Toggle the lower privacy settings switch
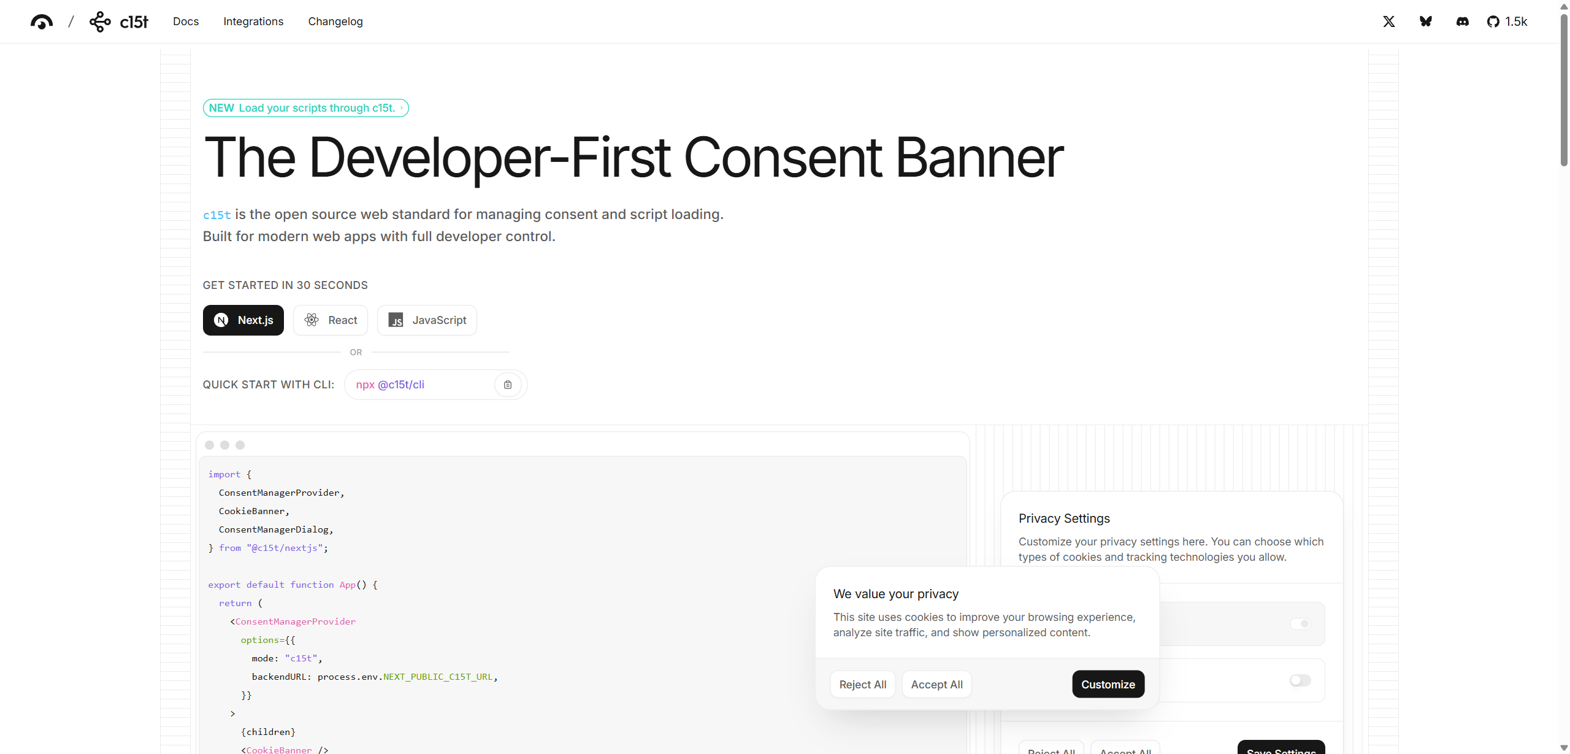The image size is (1570, 754). tap(1300, 680)
